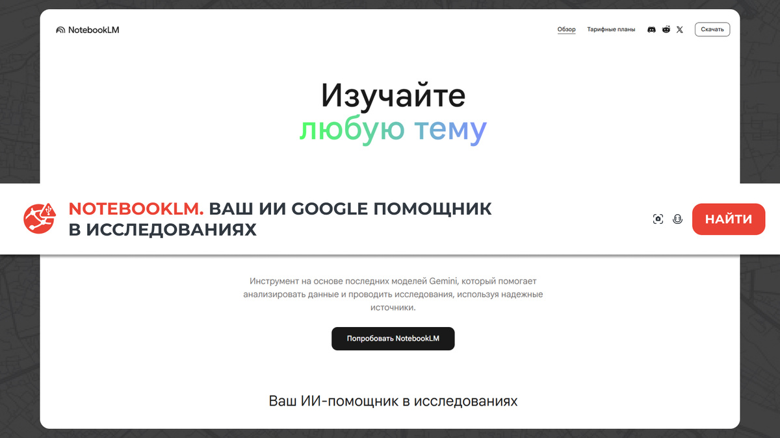This screenshot has width=780, height=438.
Task: Click the description mentioning Gemini models
Action: [393, 295]
